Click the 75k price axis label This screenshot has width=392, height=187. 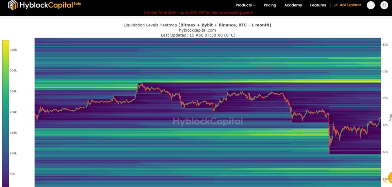point(385,71)
